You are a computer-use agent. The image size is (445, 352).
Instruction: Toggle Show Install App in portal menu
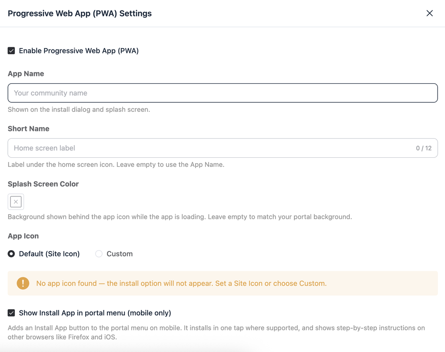11,313
